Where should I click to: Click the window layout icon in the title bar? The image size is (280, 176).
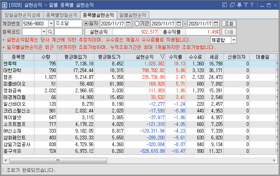[225, 5]
